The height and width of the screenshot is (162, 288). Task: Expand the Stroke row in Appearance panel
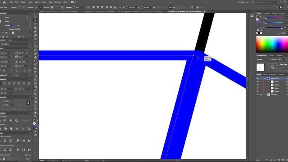(3, 25)
